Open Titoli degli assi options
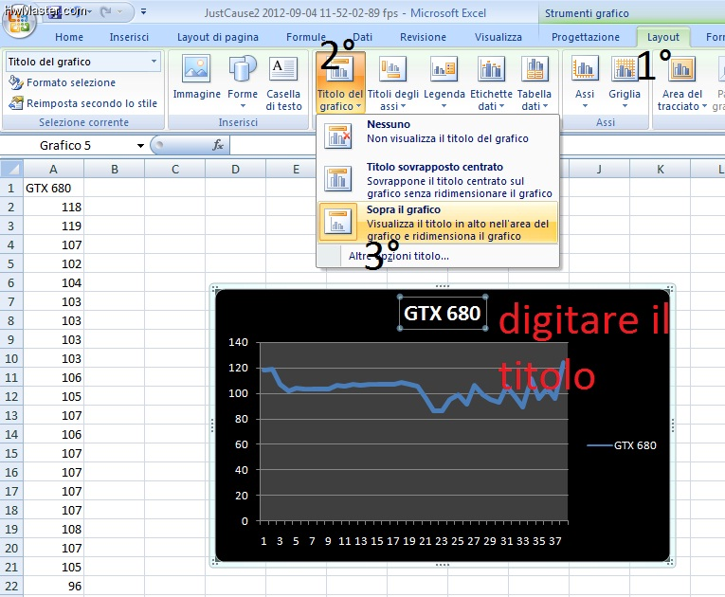The image size is (725, 597). pos(392,82)
